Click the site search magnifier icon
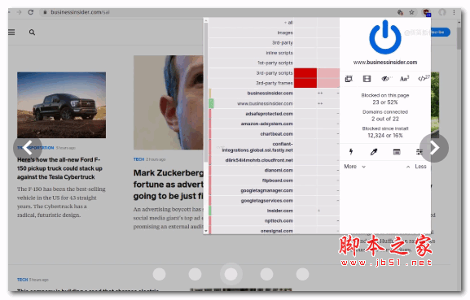The image size is (470, 300). pyautogui.click(x=32, y=33)
